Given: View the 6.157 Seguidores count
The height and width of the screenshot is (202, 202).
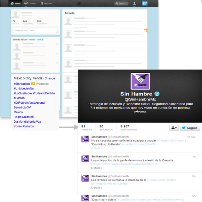Looking at the screenshot, I should 128,128.
